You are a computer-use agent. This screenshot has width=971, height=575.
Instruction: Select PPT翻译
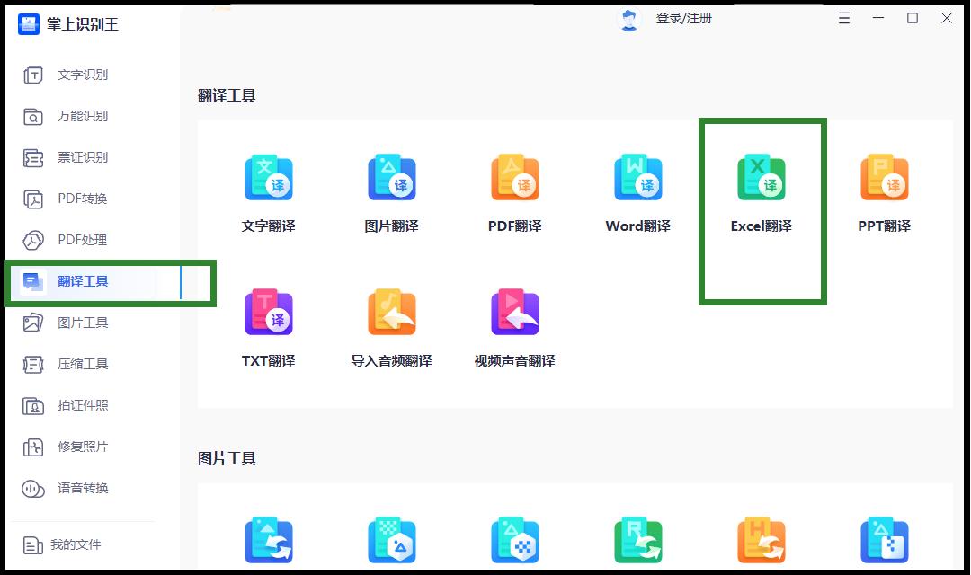tap(885, 189)
